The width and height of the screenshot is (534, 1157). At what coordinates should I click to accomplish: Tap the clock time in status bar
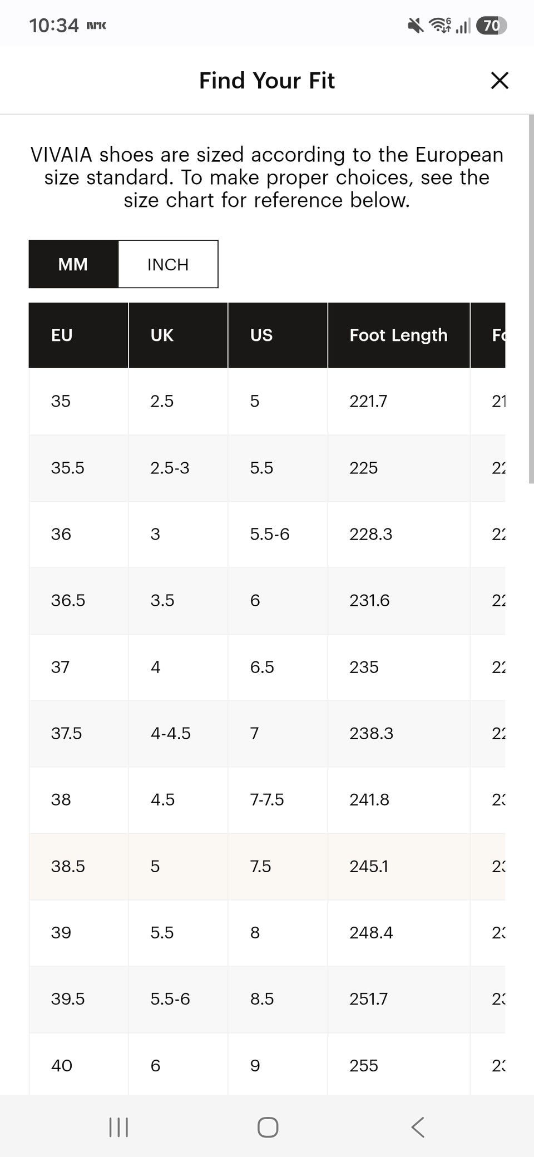54,26
